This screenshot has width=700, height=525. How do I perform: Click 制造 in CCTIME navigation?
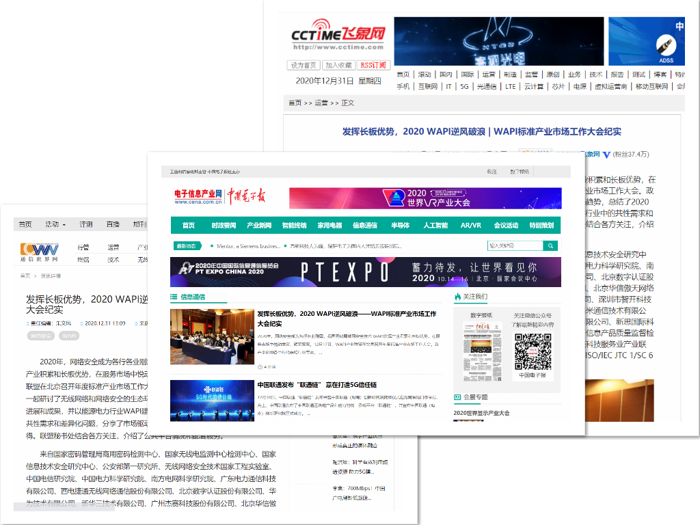coord(510,75)
